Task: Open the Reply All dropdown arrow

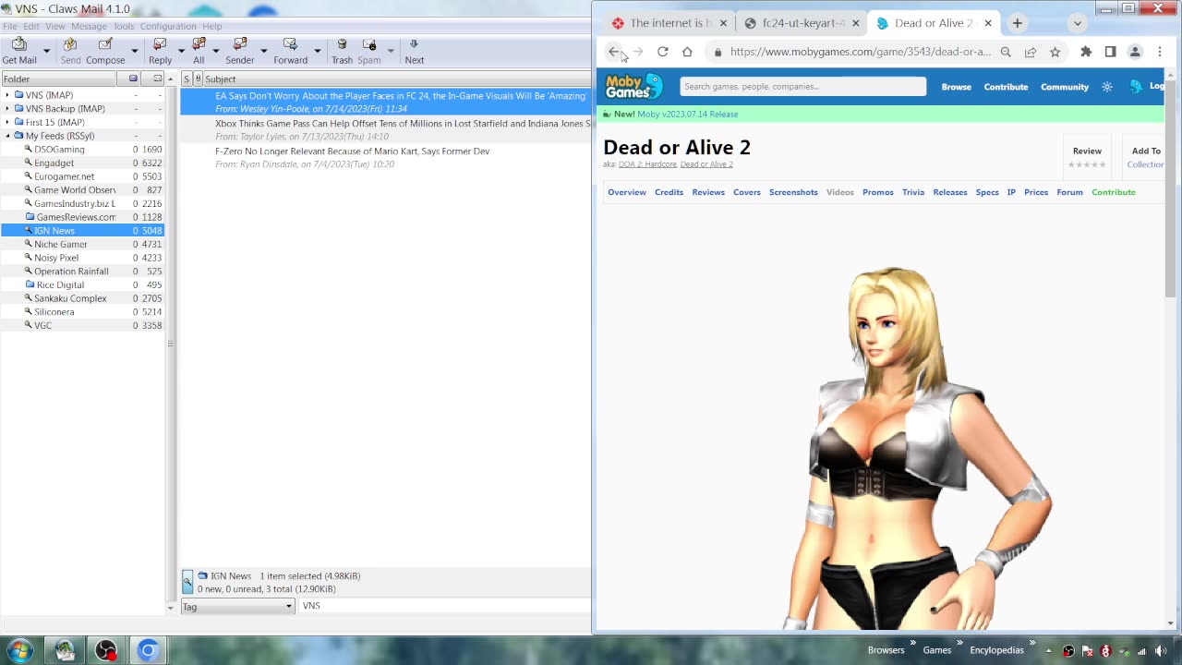Action: click(x=216, y=51)
